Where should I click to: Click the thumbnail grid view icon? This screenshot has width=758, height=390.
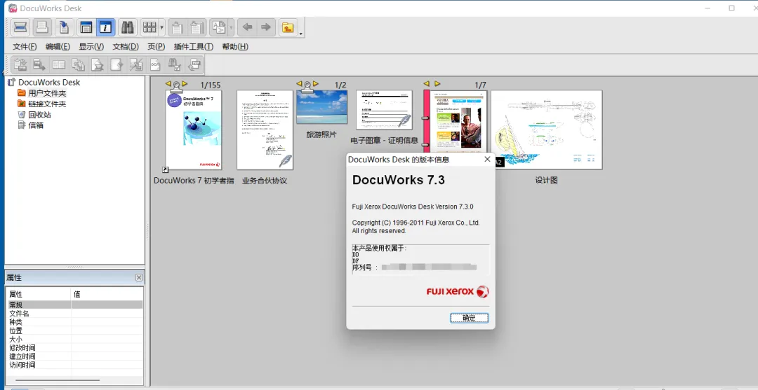[x=149, y=27]
